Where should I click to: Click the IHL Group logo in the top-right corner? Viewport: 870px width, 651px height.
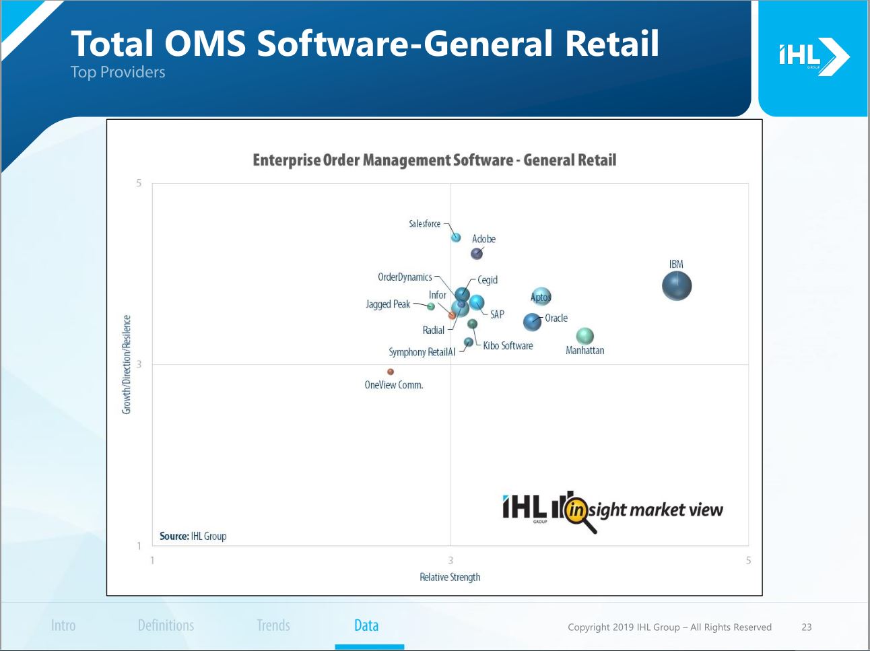tap(813, 57)
